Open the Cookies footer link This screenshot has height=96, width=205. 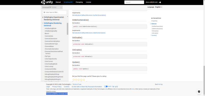click(x=67, y=87)
